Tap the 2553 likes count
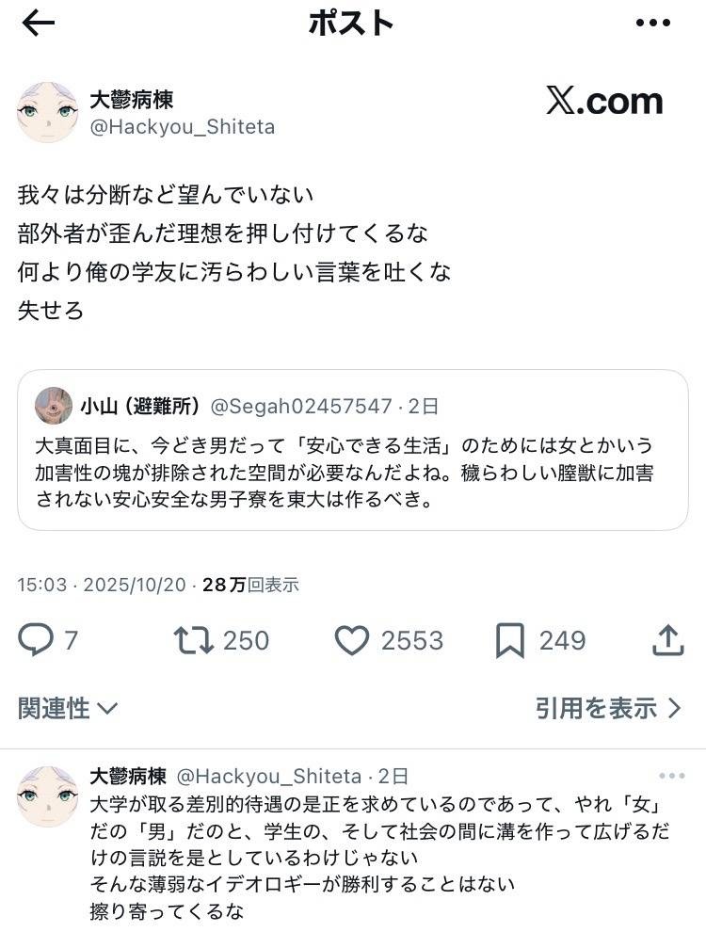The height and width of the screenshot is (932, 706). pyautogui.click(x=411, y=641)
